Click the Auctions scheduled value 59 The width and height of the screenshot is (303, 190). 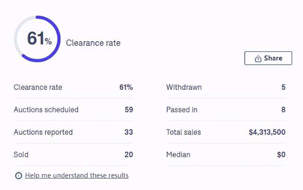coord(129,110)
